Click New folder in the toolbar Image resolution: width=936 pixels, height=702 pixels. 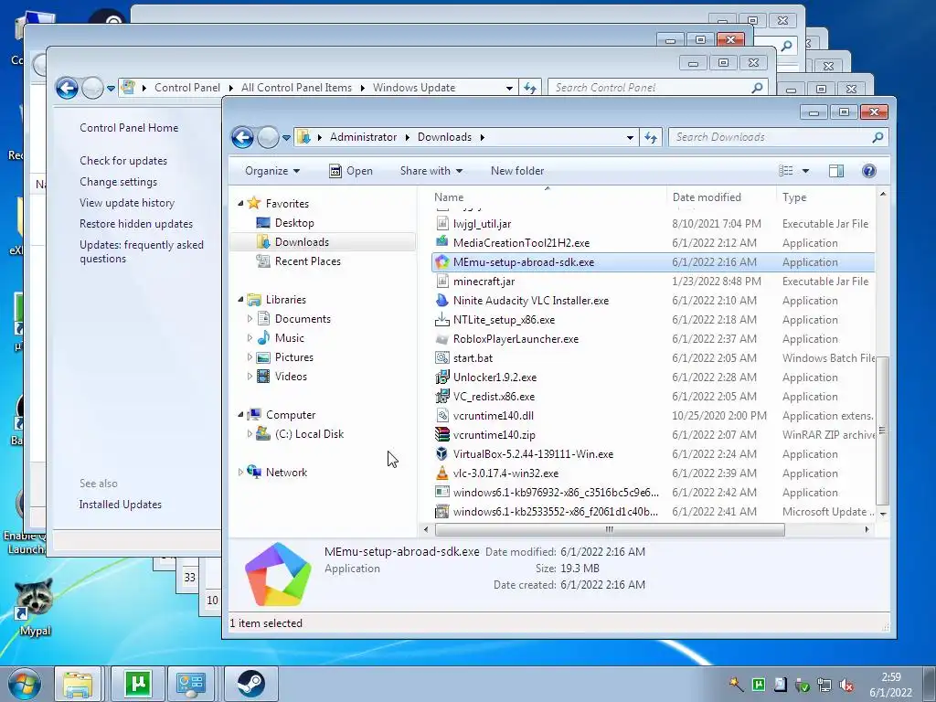click(517, 171)
